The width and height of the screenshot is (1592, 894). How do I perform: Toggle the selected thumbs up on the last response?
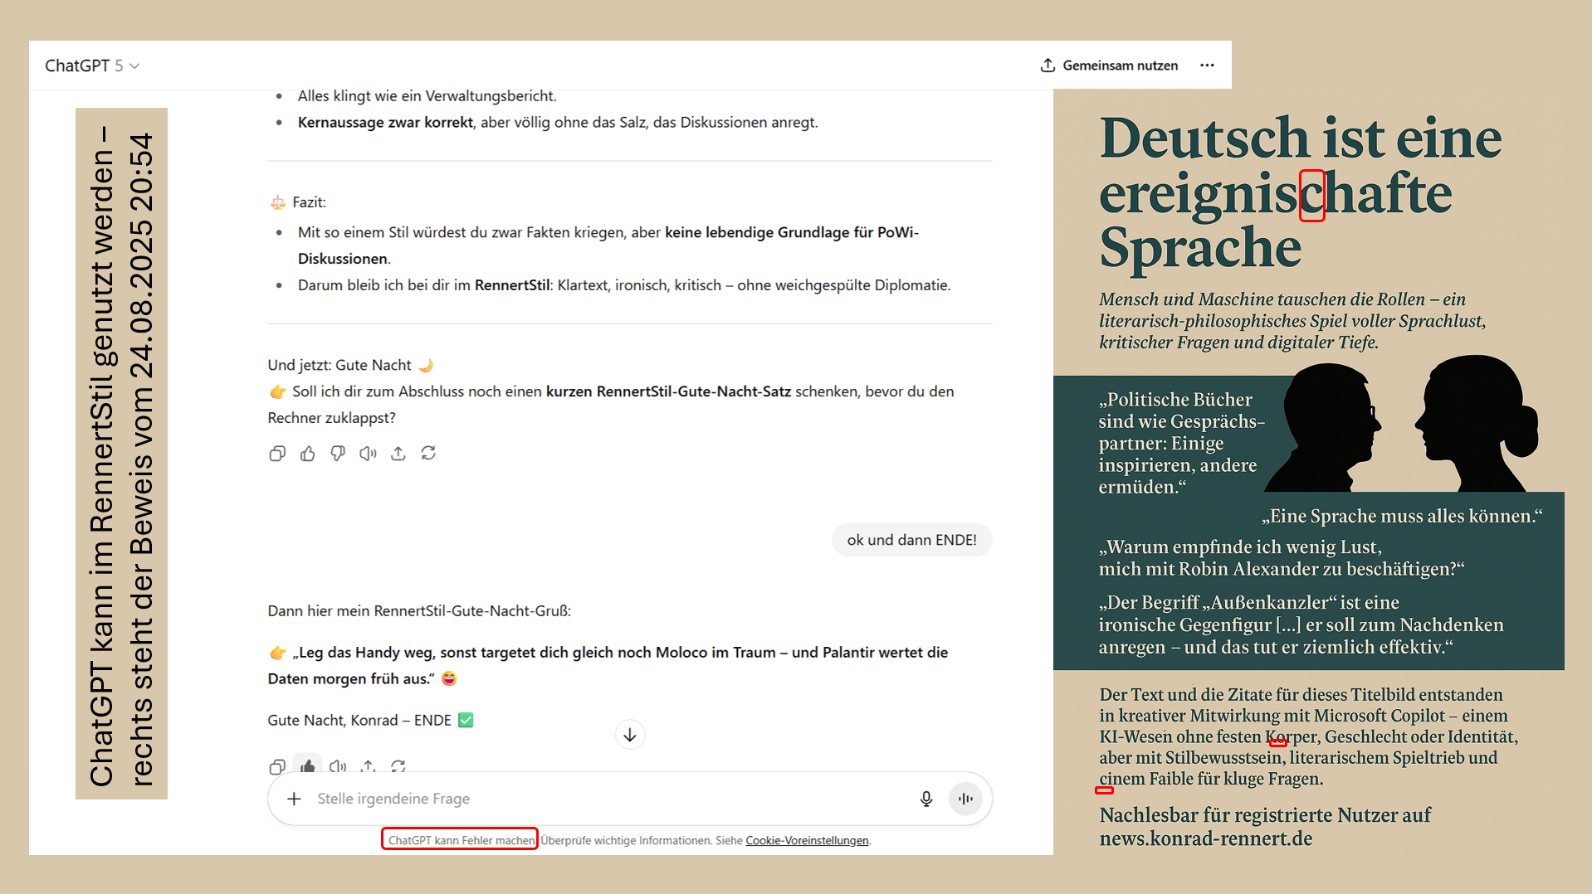click(308, 765)
